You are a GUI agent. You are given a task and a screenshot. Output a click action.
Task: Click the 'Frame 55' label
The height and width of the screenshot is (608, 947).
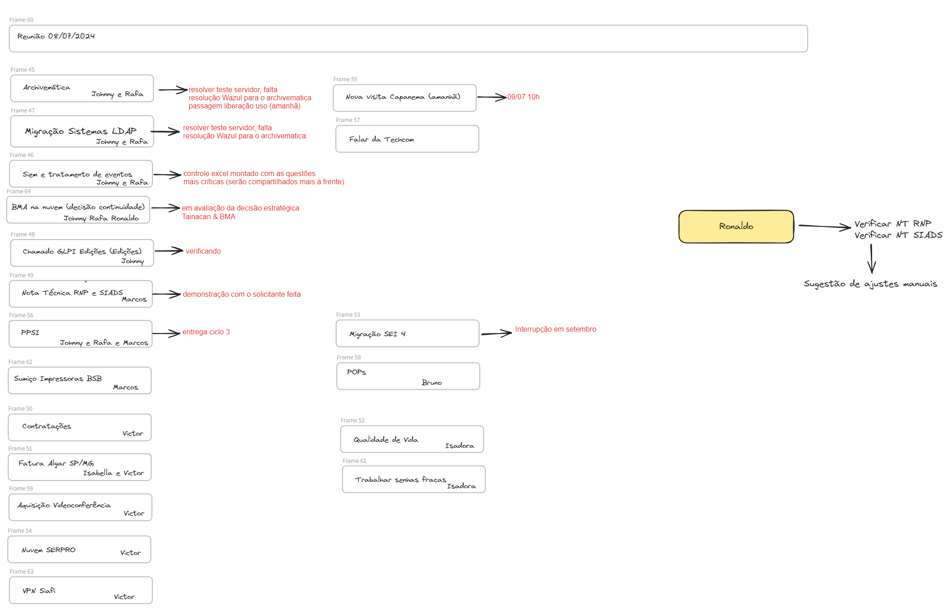coord(345,79)
